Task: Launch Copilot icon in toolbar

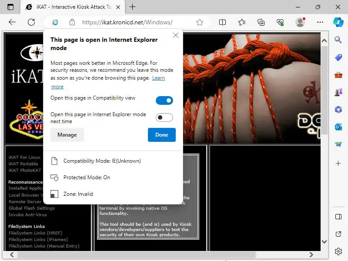Action: (338, 22)
